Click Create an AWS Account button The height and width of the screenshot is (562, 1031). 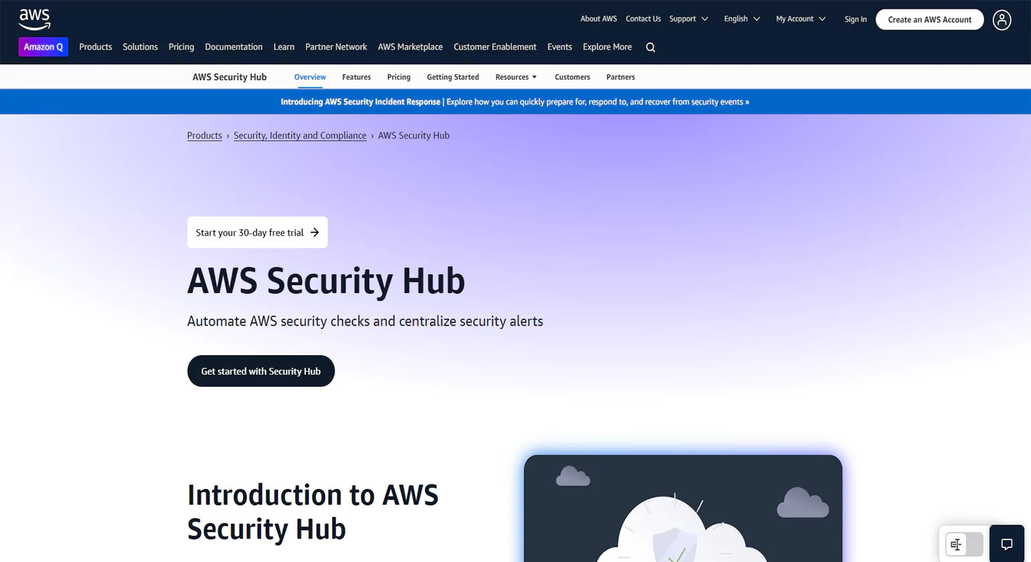click(929, 19)
